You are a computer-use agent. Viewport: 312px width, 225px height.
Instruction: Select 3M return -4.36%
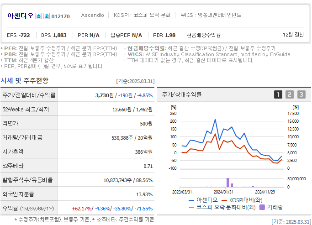click(x=102, y=209)
